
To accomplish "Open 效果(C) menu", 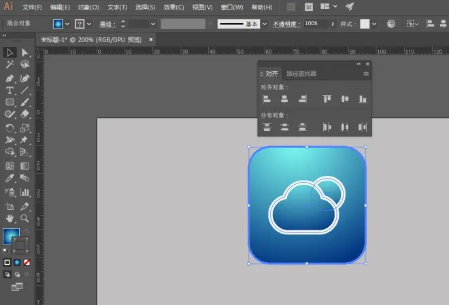I will tap(173, 7).
